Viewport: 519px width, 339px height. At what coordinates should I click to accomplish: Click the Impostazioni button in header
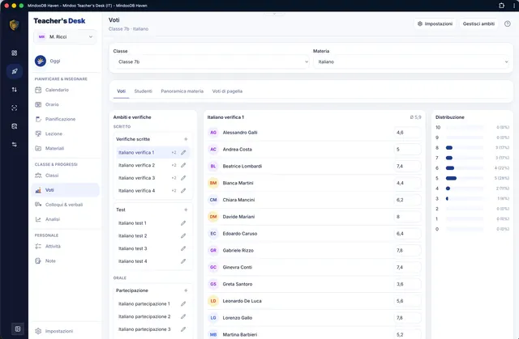(435, 23)
